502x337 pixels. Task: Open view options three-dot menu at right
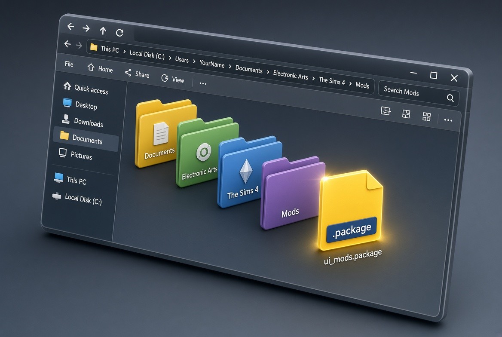[448, 120]
